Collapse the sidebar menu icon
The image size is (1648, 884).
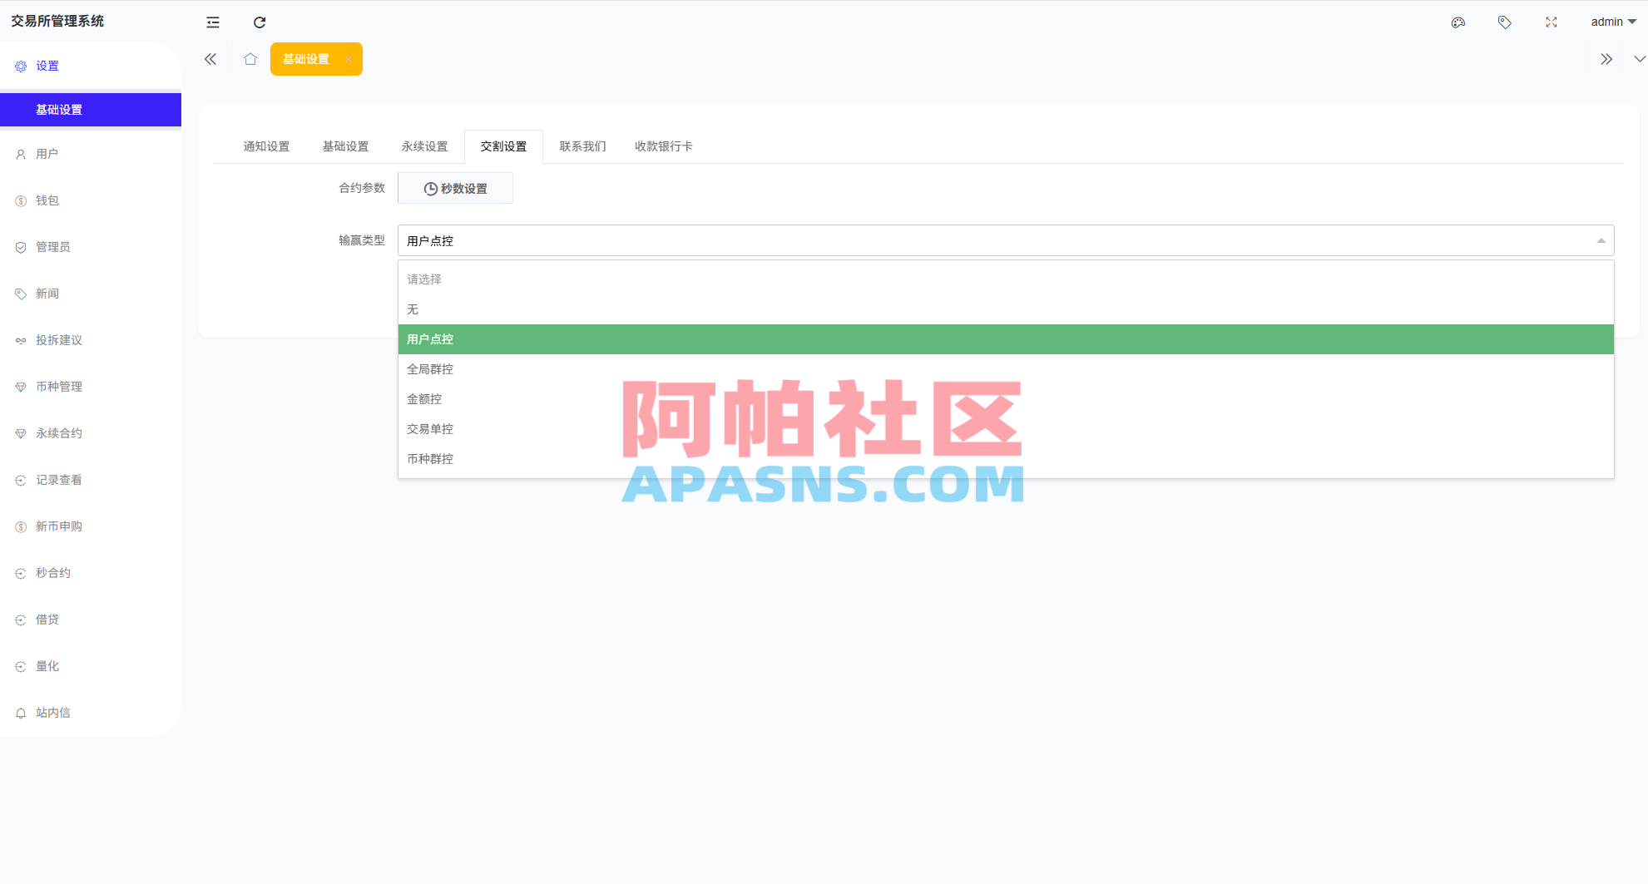click(212, 22)
